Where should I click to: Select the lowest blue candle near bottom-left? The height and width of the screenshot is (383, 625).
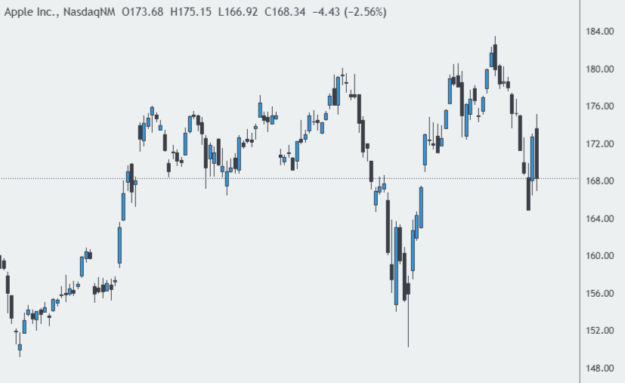pyautogui.click(x=20, y=347)
